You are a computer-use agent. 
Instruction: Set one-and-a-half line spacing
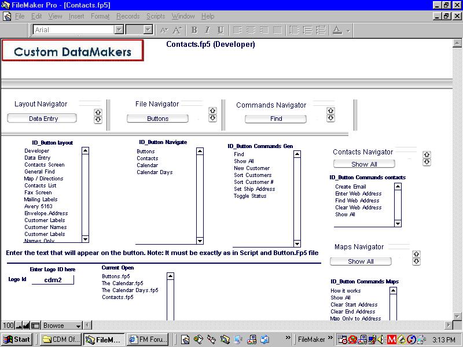coord(307,30)
